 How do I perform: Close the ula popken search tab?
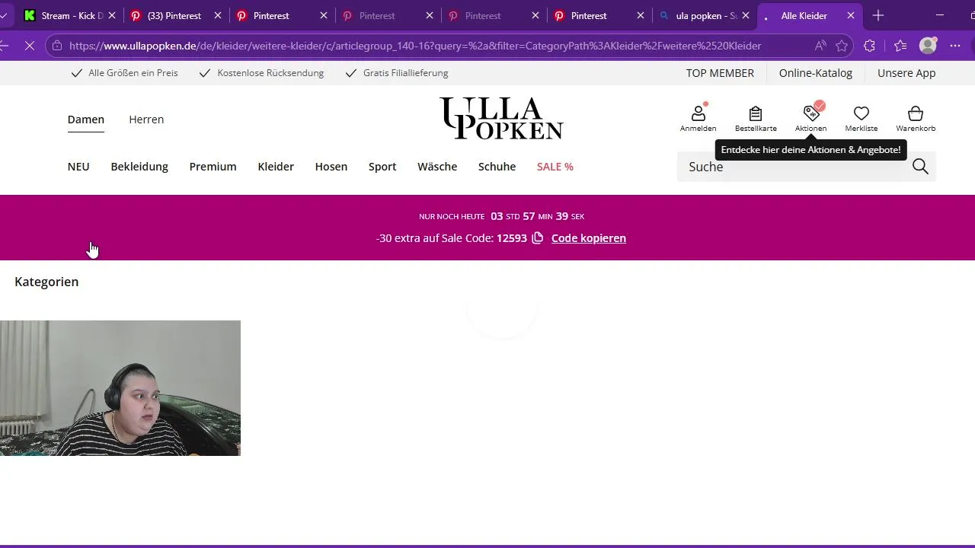[745, 15]
